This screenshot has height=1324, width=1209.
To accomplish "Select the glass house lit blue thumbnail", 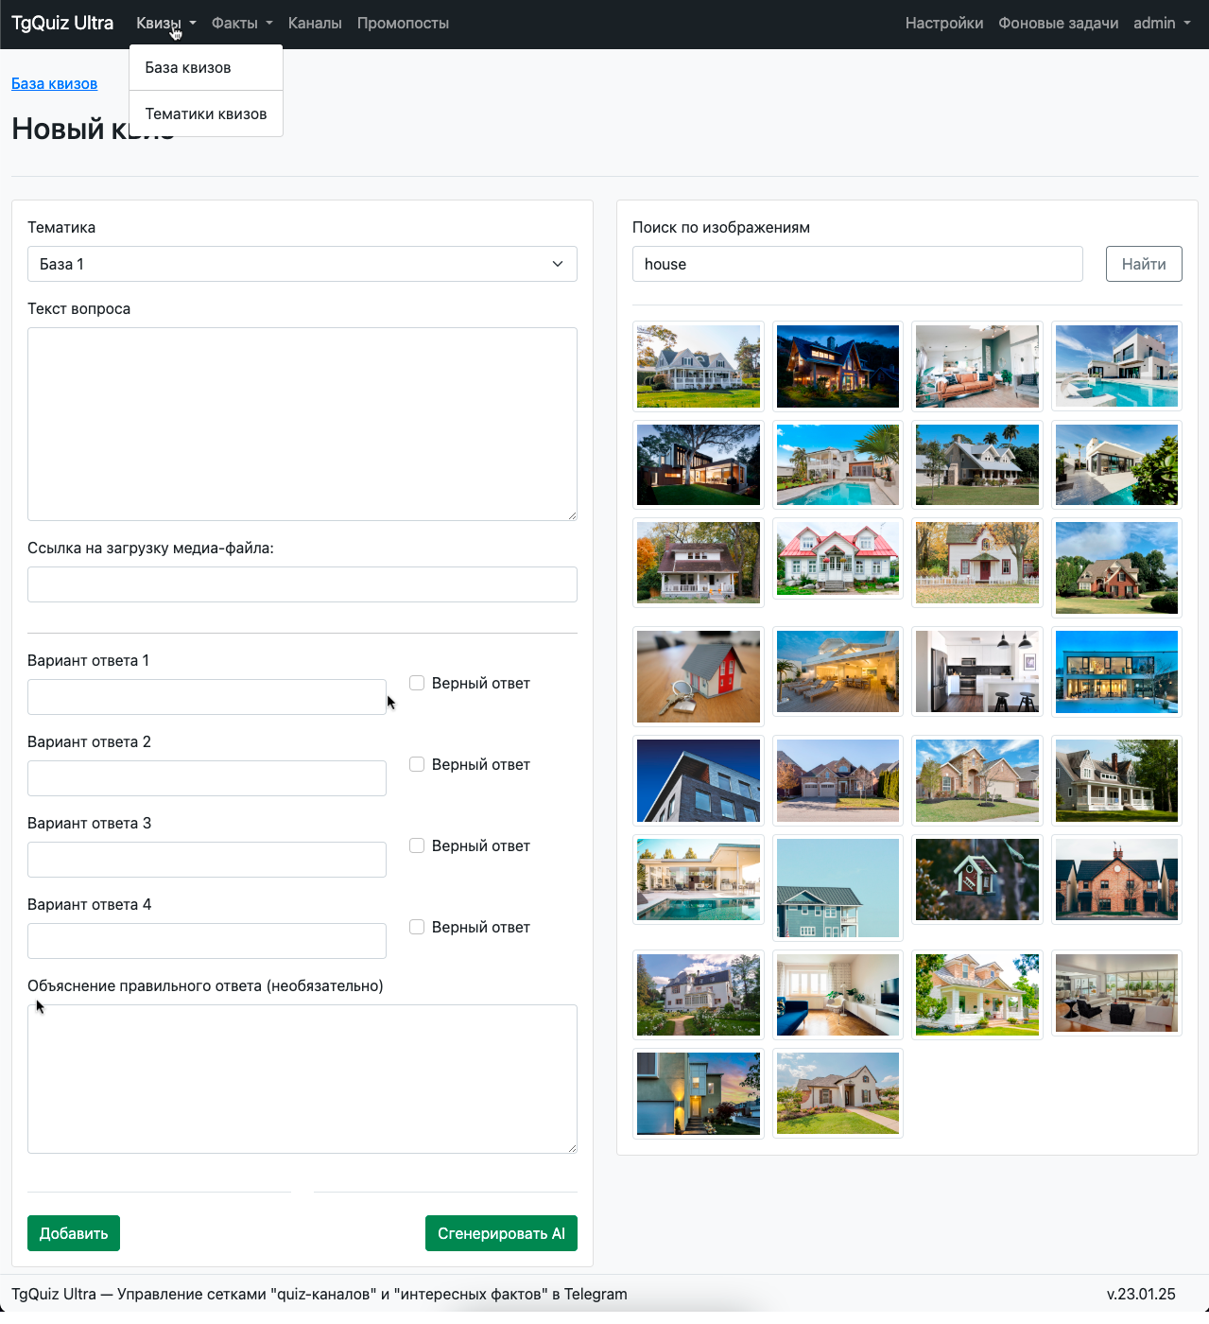I will (x=1116, y=671).
